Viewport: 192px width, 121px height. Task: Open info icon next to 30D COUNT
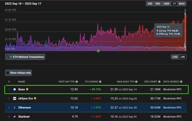coord(159,82)
